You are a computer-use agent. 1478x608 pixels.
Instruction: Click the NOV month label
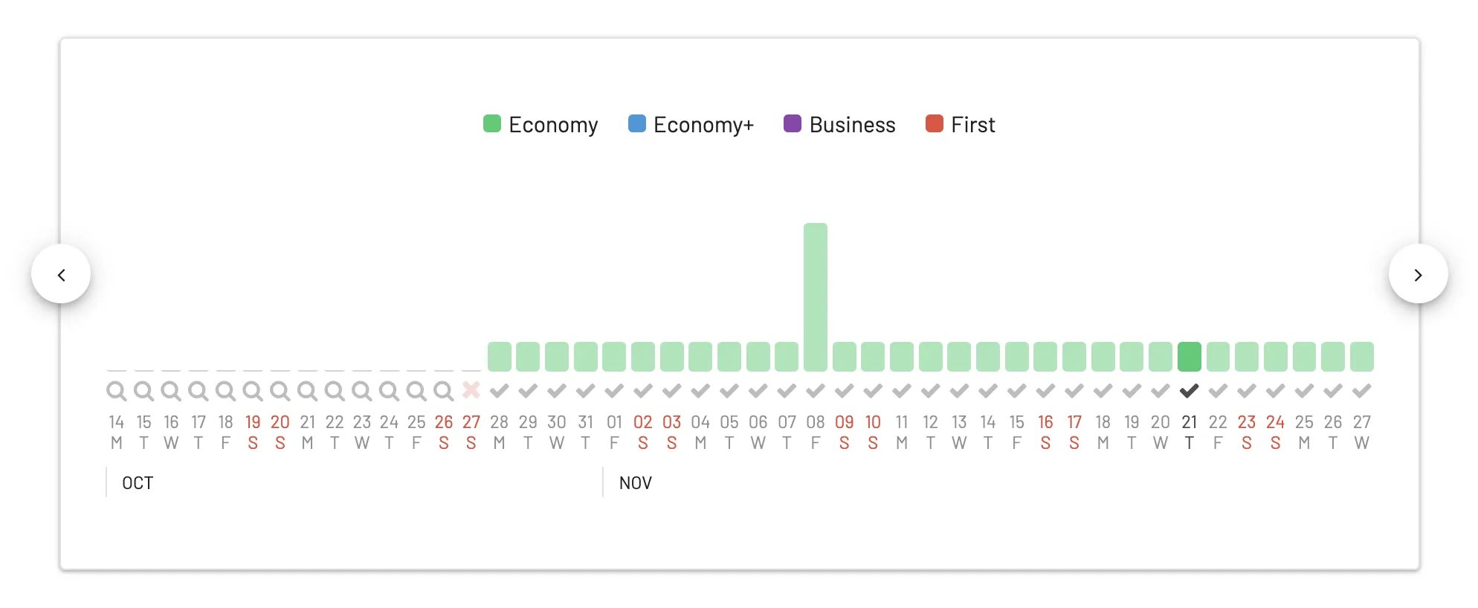pos(635,483)
